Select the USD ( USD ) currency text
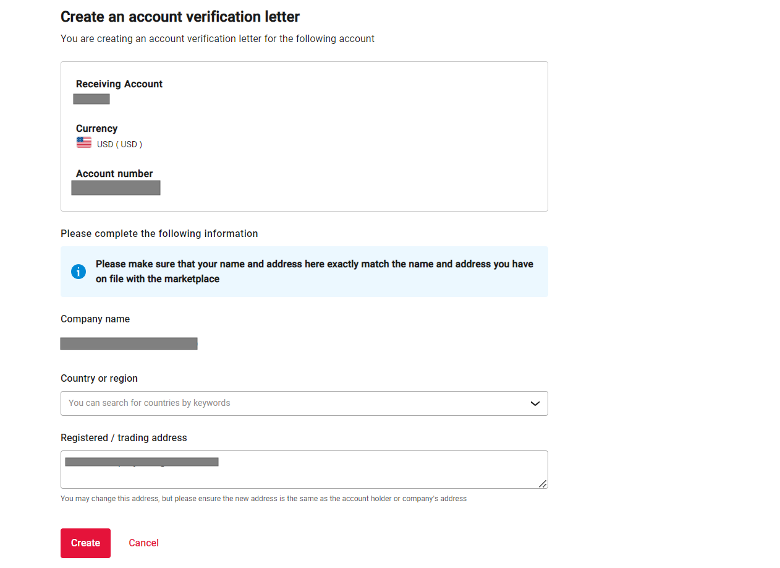The width and height of the screenshot is (780, 568). 119,144
